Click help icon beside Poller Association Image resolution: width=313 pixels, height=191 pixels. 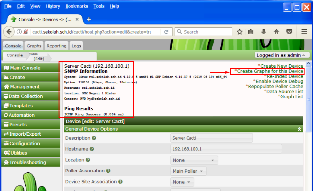tap(108, 171)
